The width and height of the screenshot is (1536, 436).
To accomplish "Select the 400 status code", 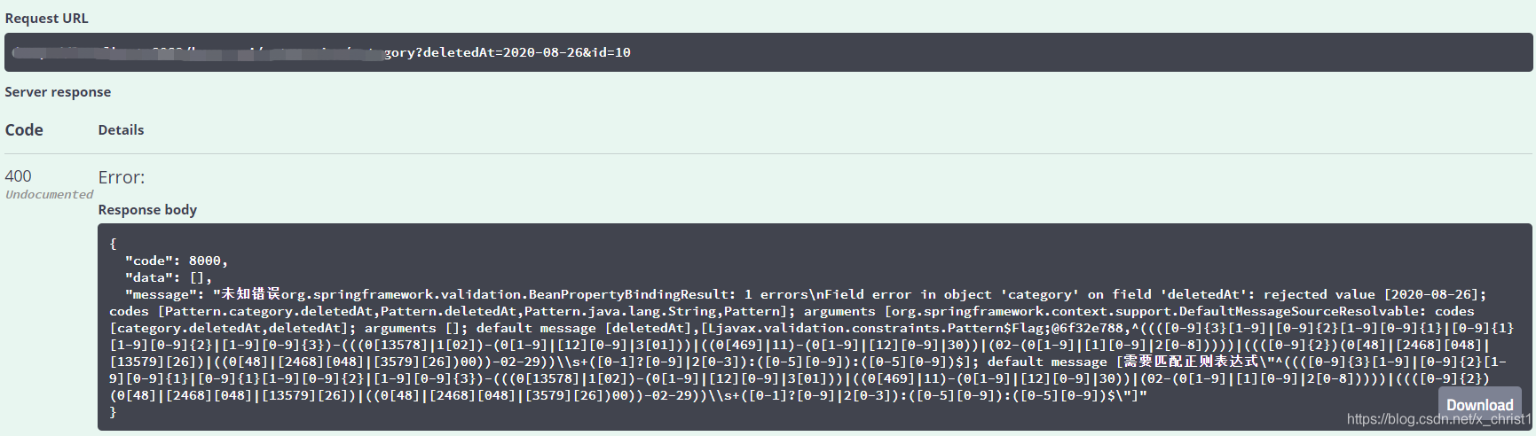I will click(18, 176).
